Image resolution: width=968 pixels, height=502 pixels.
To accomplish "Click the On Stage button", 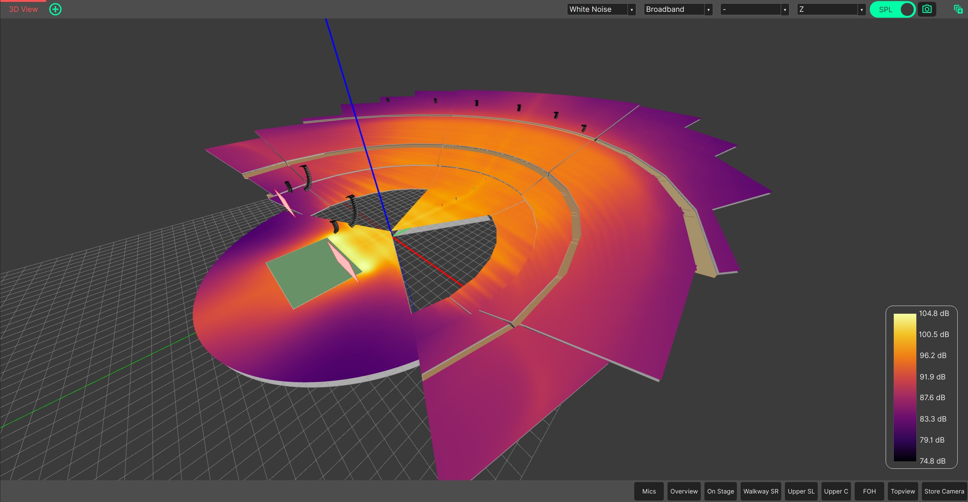I will [720, 491].
